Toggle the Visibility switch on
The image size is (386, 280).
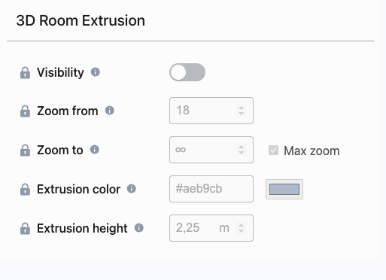click(187, 72)
